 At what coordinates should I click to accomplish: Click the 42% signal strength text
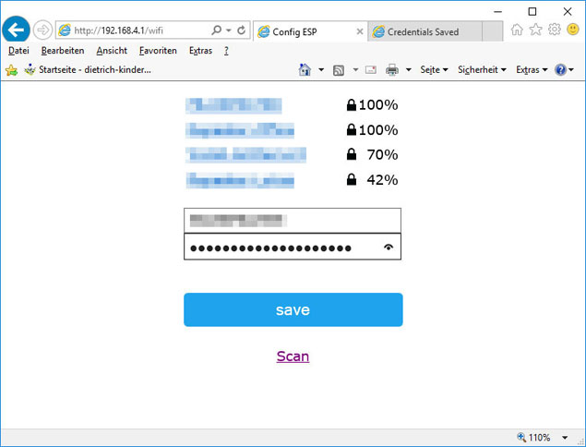click(x=382, y=180)
